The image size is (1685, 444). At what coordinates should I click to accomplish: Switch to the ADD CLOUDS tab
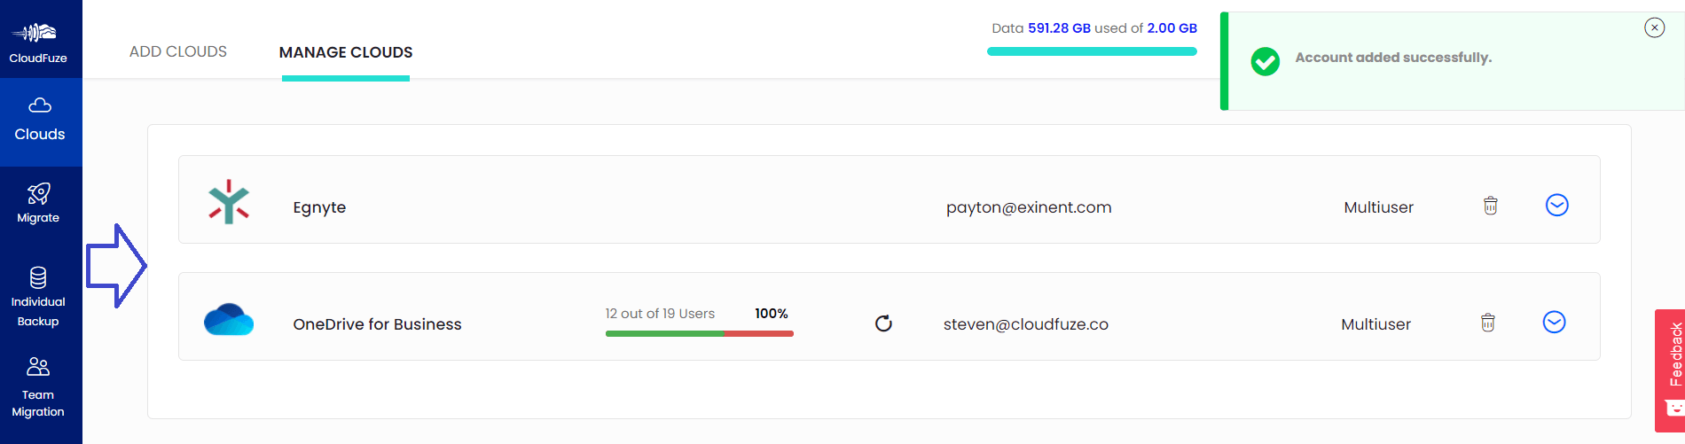pos(178,51)
